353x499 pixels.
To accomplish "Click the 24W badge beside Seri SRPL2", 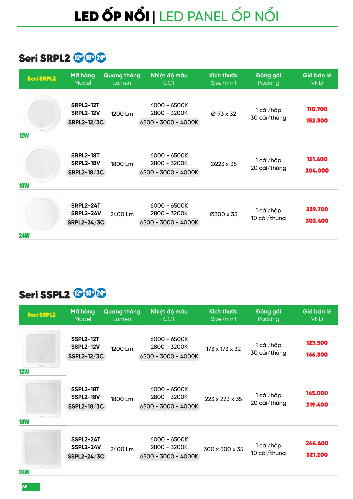I will pos(101,57).
